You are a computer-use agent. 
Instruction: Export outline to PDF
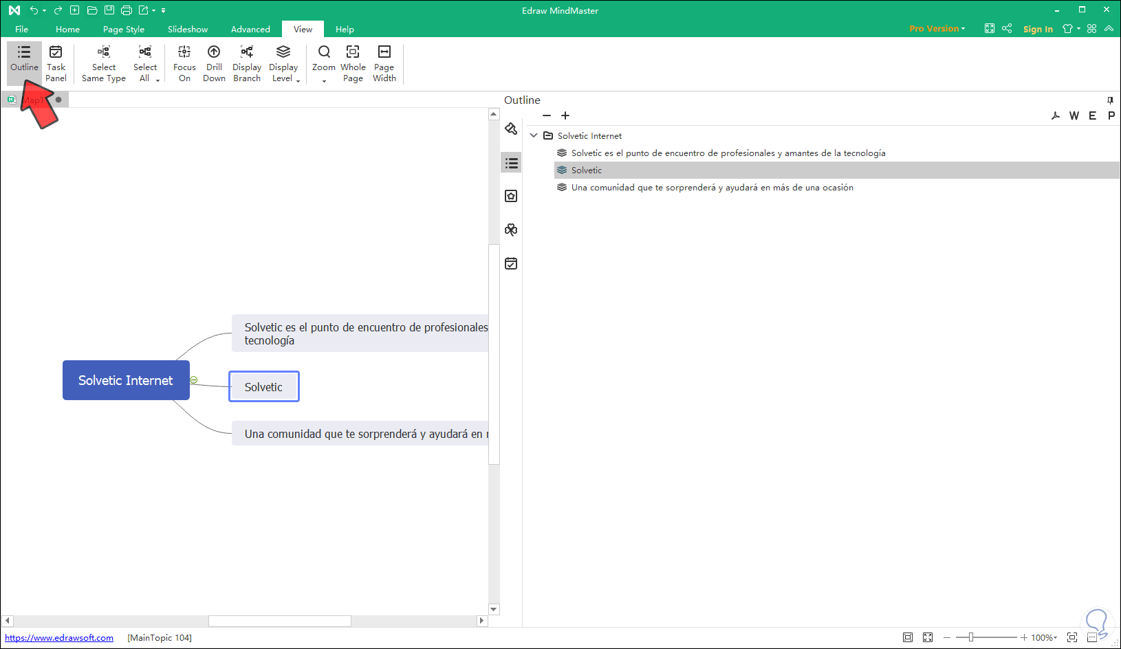pyautogui.click(x=1056, y=115)
